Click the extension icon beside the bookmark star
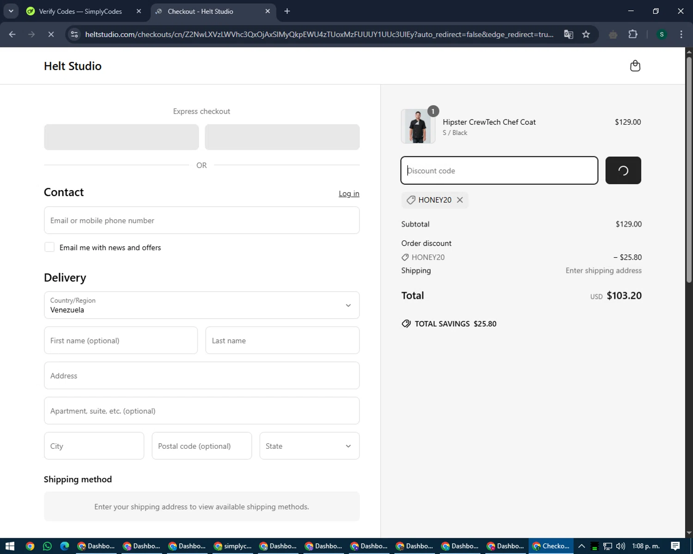The image size is (693, 554). coord(613,34)
